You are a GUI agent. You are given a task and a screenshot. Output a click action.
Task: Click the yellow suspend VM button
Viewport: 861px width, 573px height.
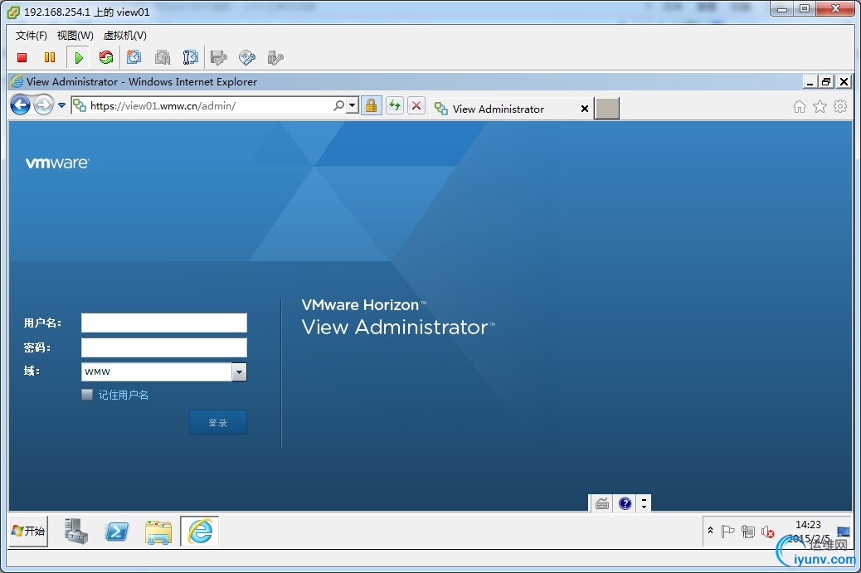(x=50, y=57)
